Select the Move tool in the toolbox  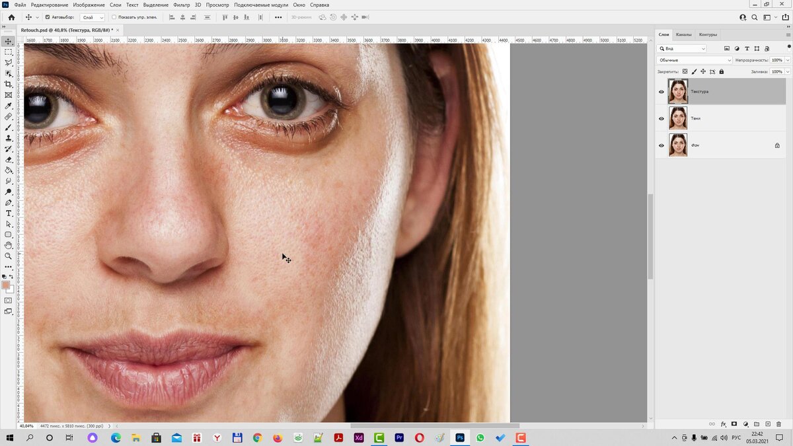(9, 41)
